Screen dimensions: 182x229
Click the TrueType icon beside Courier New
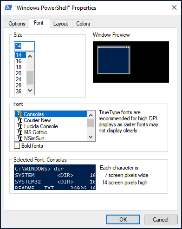tap(19, 120)
